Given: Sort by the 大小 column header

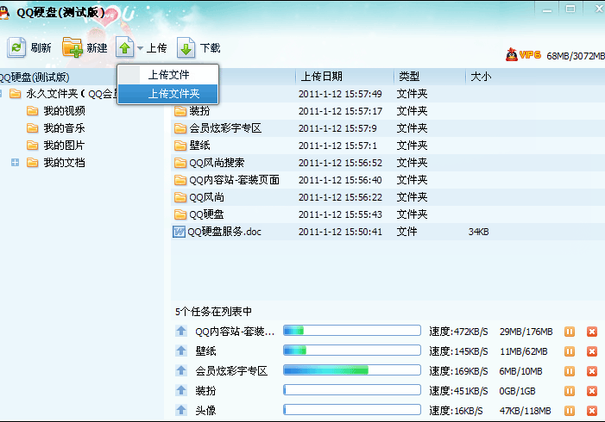Looking at the screenshot, I should point(481,77).
